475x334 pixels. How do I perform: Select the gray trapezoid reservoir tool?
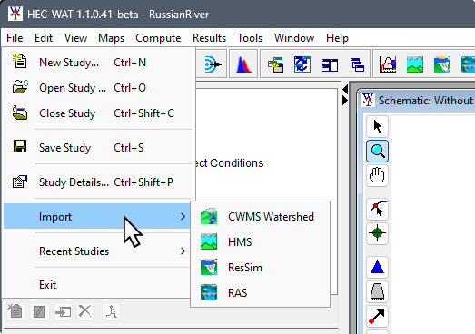click(377, 291)
